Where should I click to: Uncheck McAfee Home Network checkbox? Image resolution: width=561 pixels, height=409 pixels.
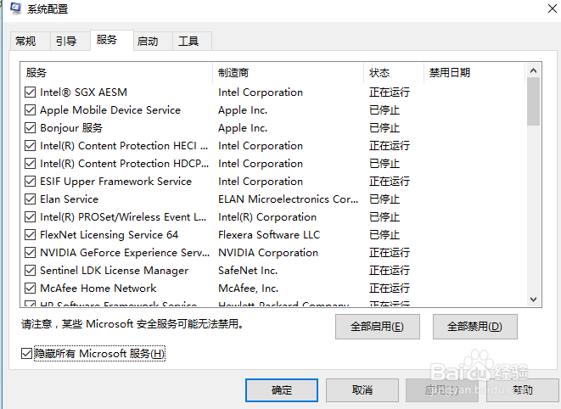tap(30, 289)
